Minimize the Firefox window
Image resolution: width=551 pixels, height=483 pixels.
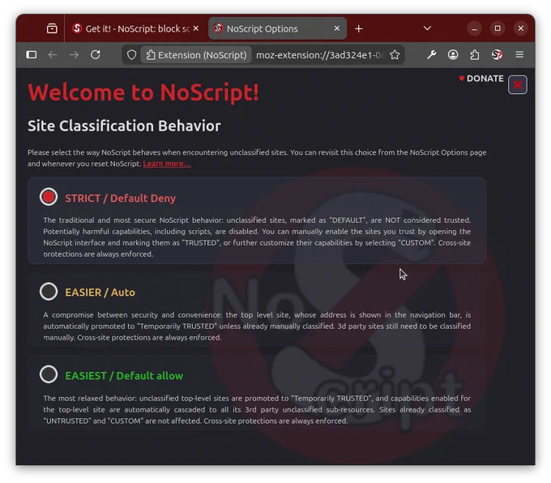click(474, 28)
